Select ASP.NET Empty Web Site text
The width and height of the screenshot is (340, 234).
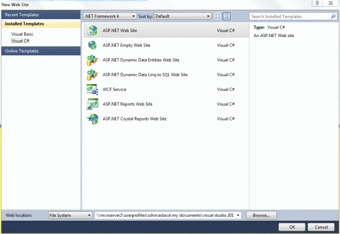pos(126,45)
